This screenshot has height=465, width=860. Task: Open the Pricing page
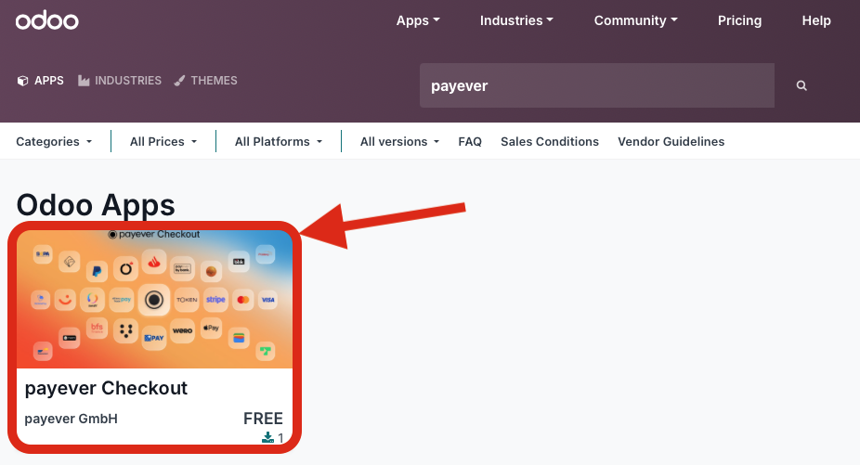pos(739,20)
